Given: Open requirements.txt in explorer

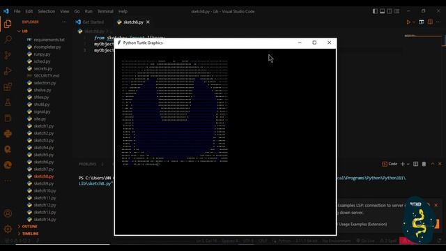Looking at the screenshot, I should pos(49,40).
